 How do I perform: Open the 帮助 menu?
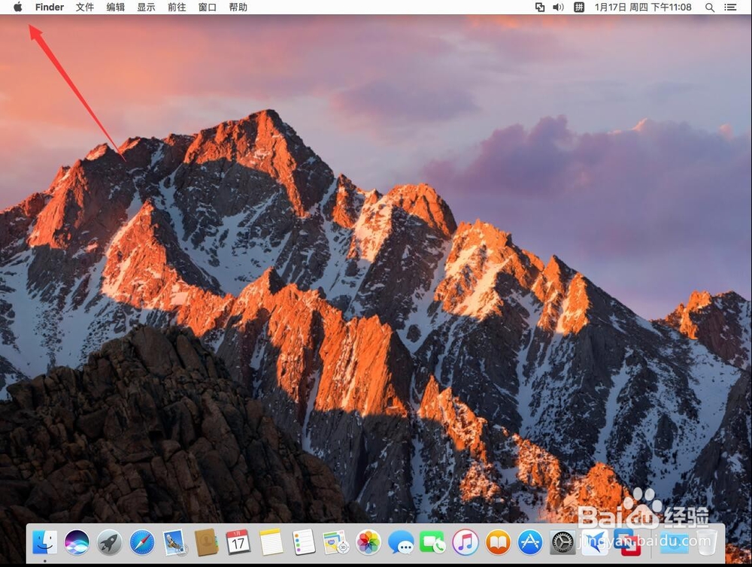point(238,8)
